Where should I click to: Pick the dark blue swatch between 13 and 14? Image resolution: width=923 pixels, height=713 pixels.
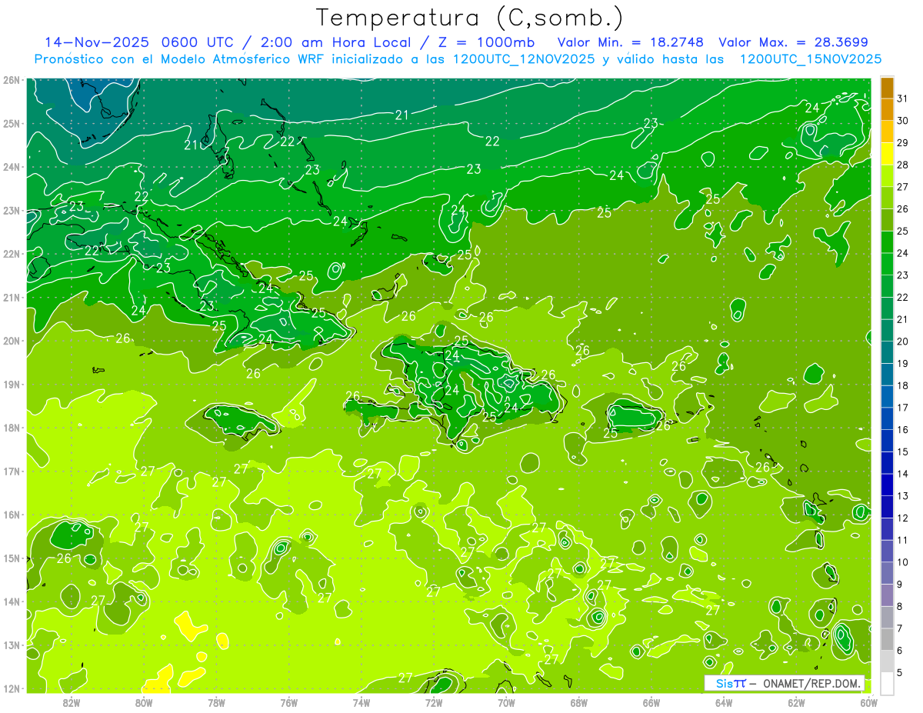[x=887, y=485]
